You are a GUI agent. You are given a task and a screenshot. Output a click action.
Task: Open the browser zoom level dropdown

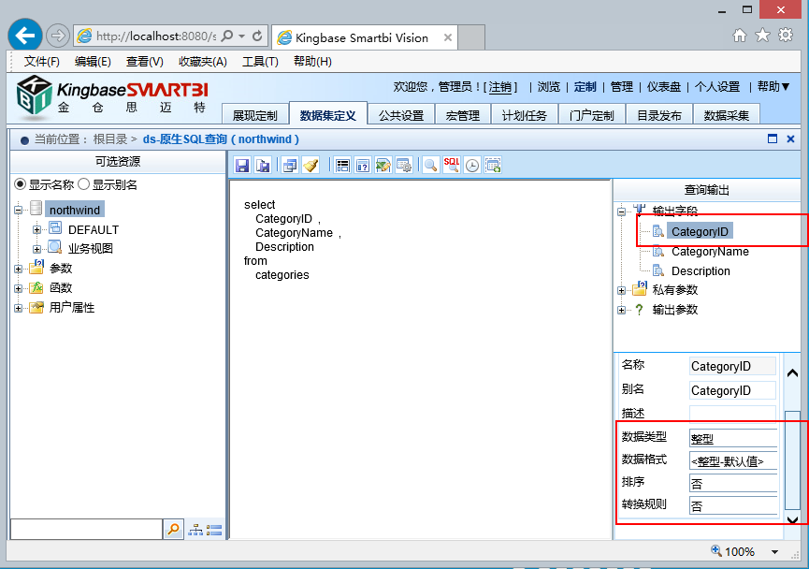pyautogui.click(x=774, y=552)
